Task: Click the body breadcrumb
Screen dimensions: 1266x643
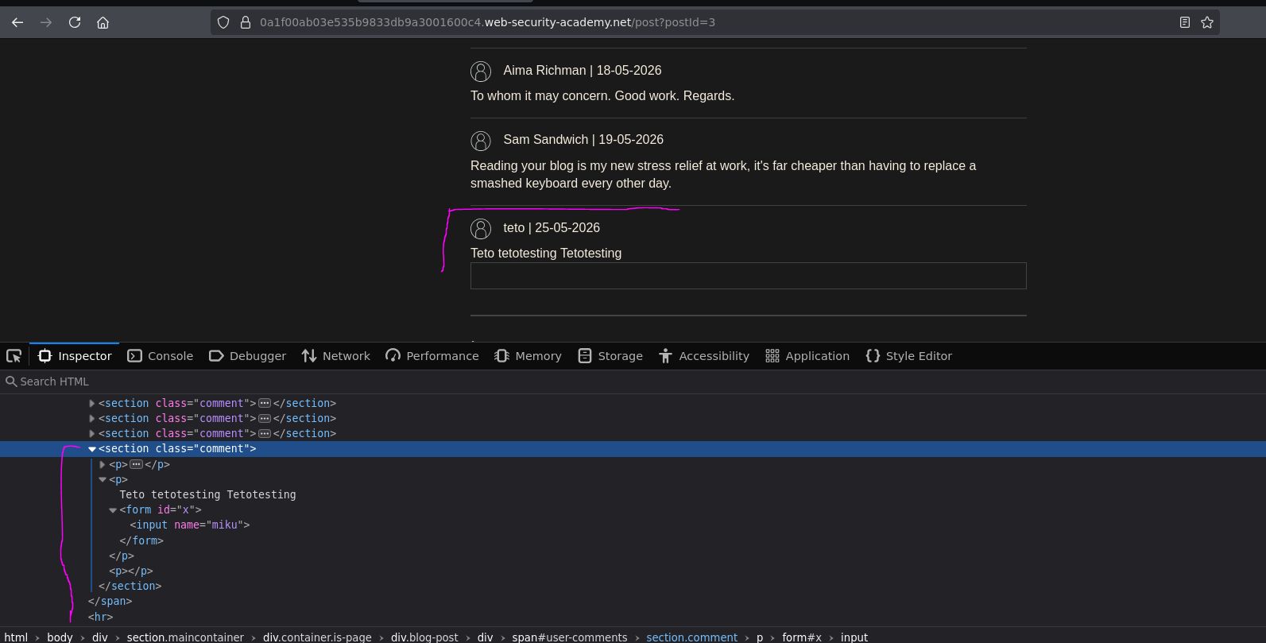Action: coord(60,637)
